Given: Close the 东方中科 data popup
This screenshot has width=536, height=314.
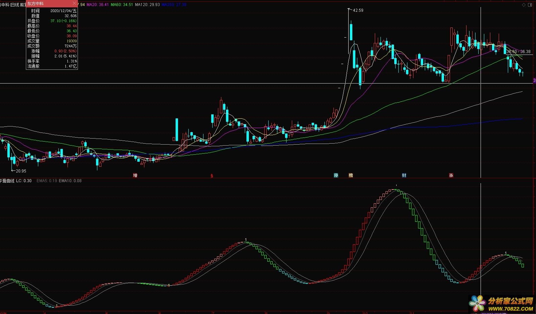Looking at the screenshot, I should point(75,3).
